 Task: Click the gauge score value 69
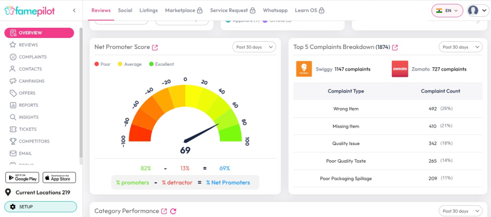[x=185, y=151]
